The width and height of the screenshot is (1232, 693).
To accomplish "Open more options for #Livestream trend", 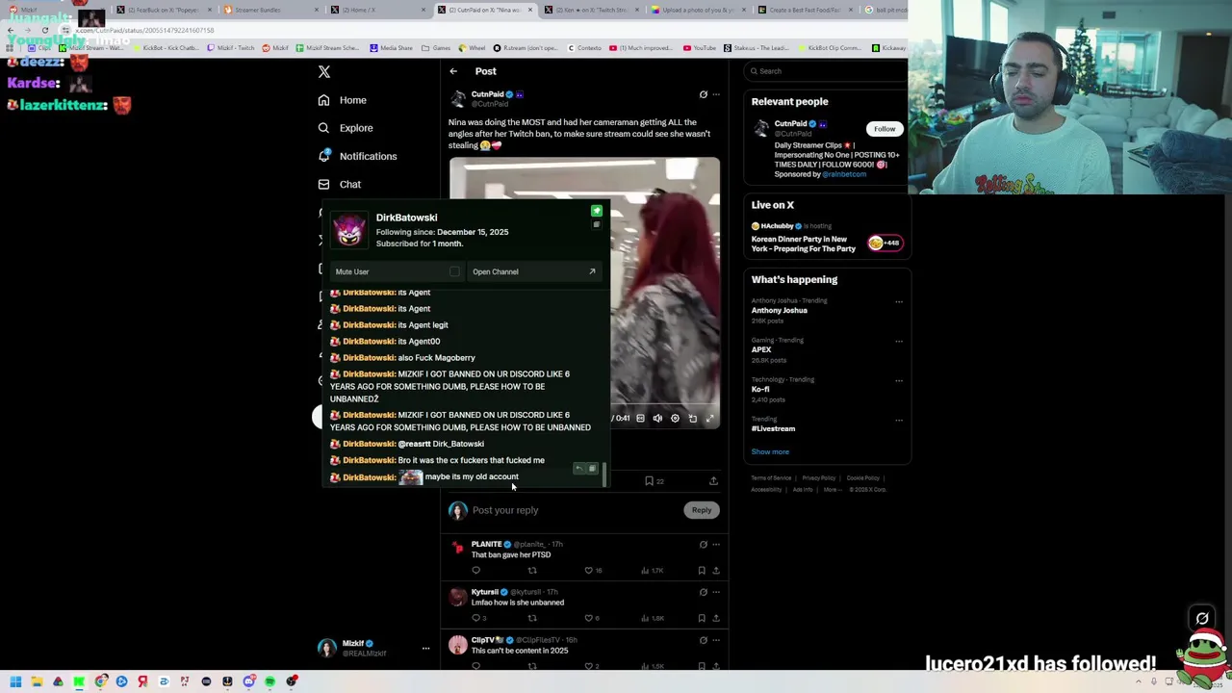I will click(x=899, y=420).
